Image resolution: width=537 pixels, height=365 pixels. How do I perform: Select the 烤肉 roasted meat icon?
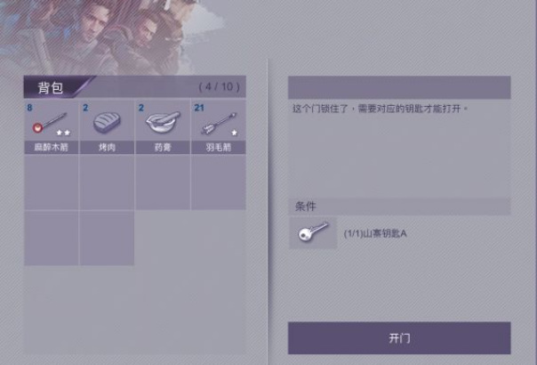[x=107, y=122]
